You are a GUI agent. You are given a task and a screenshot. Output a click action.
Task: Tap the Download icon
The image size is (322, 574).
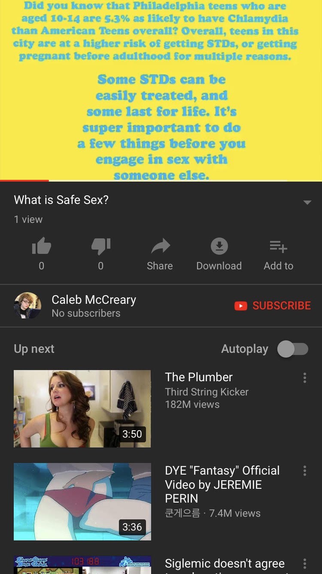219,247
